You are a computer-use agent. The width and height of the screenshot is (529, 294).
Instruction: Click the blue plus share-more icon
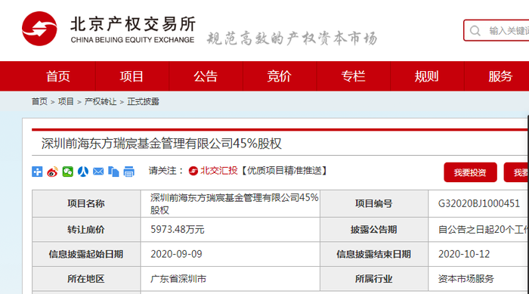point(37,172)
